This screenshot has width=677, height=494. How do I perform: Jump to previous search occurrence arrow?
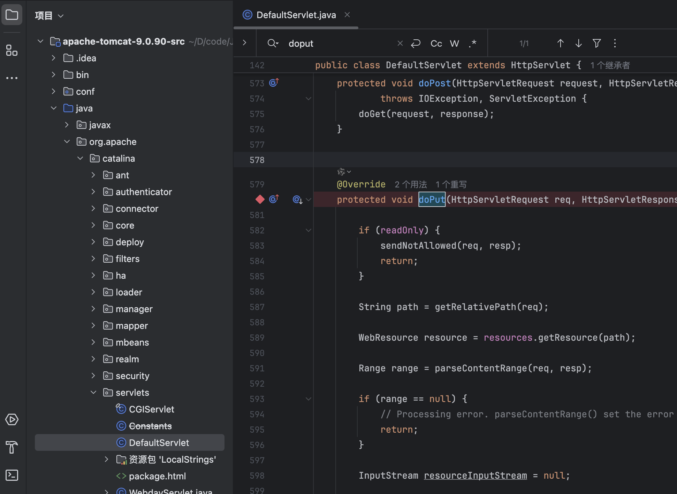[560, 43]
